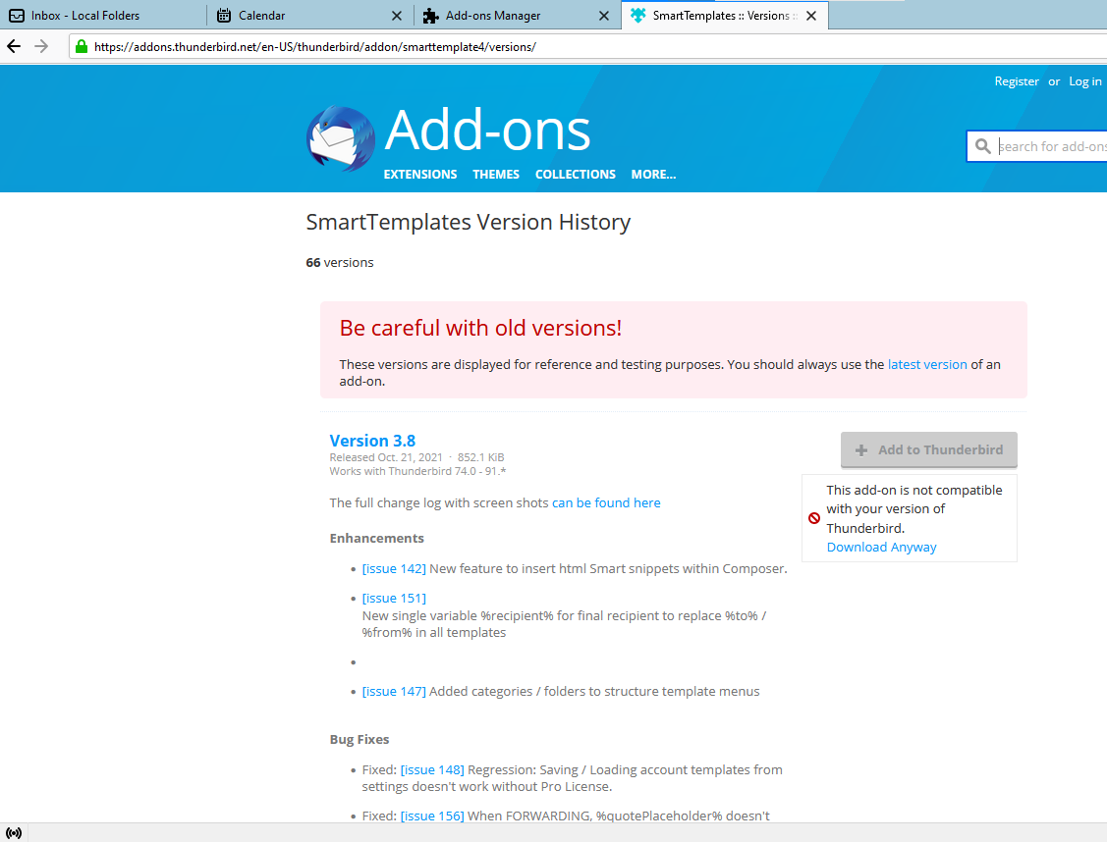This screenshot has width=1107, height=842.
Task: Click the 'Be careful with old versions!' heading
Action: coord(480,328)
